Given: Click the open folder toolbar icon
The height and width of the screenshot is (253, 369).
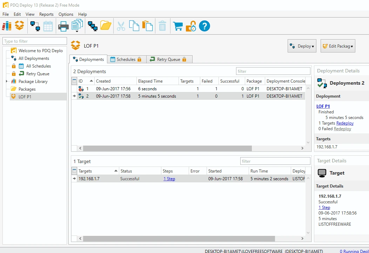Looking at the screenshot, I should tap(106, 26).
